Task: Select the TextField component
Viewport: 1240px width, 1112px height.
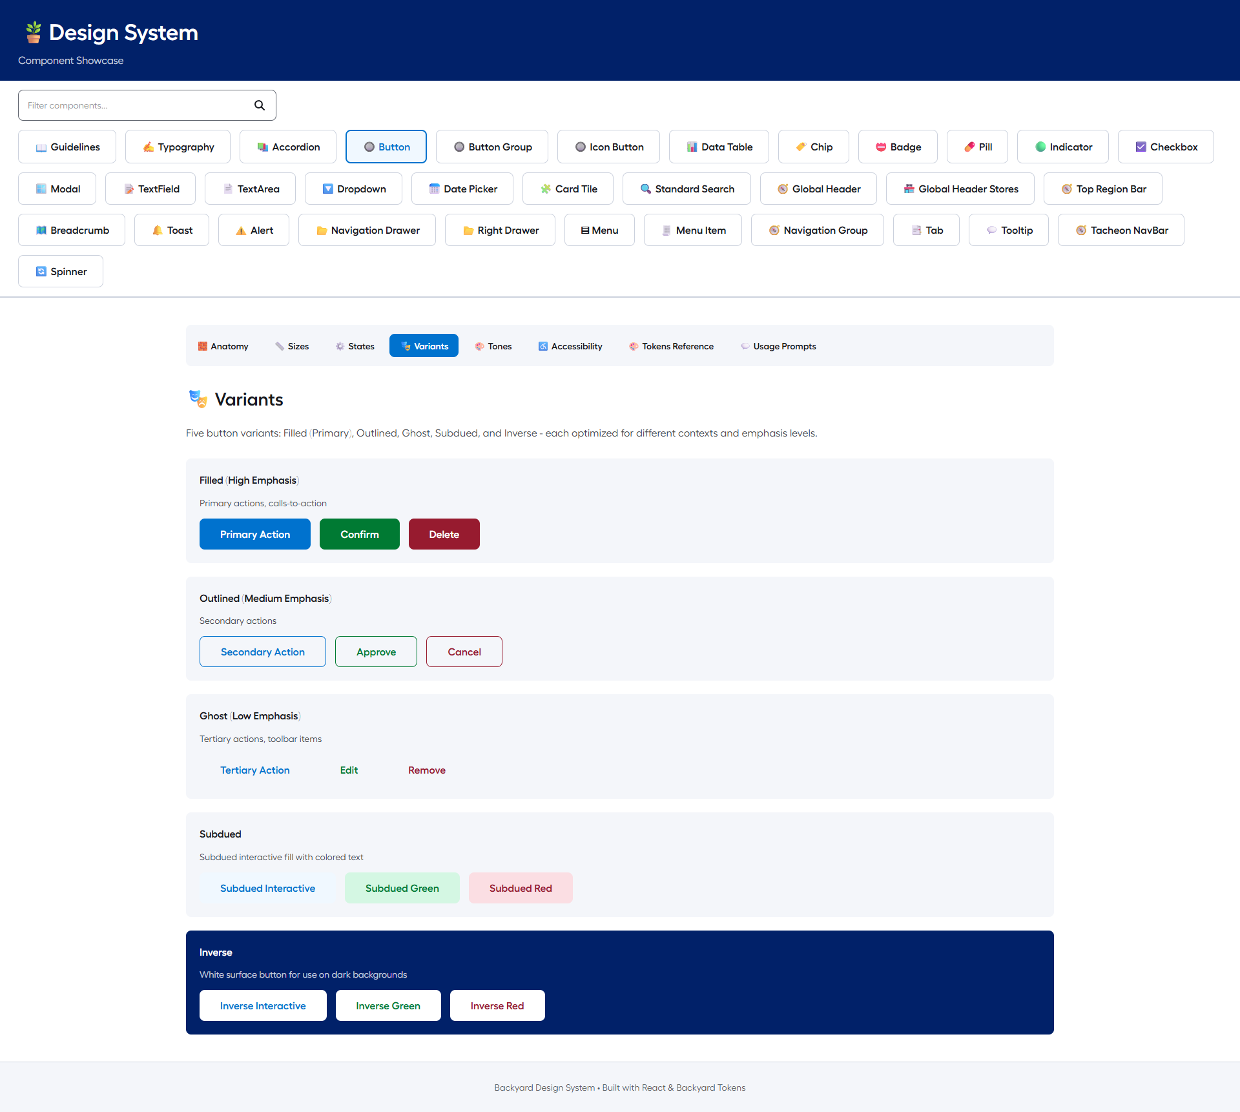Action: pos(150,189)
